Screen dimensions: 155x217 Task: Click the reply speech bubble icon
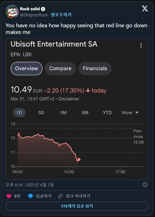[30, 196]
